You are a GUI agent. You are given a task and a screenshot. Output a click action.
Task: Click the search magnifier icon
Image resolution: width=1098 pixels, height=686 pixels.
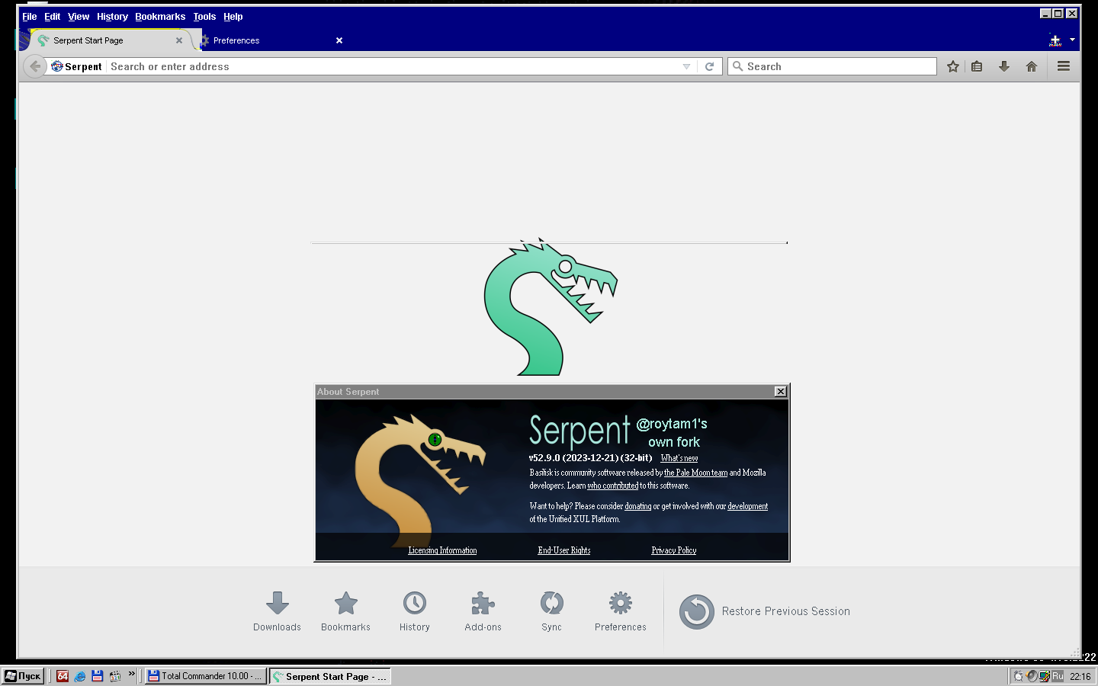click(737, 66)
